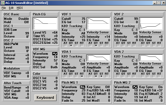Click the VDF MG waveform shape icon
166x105 pixels.
(x=55, y=54)
